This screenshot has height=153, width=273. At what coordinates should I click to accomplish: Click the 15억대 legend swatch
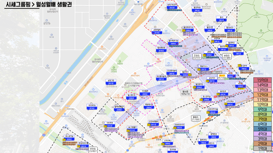coord(263,80)
